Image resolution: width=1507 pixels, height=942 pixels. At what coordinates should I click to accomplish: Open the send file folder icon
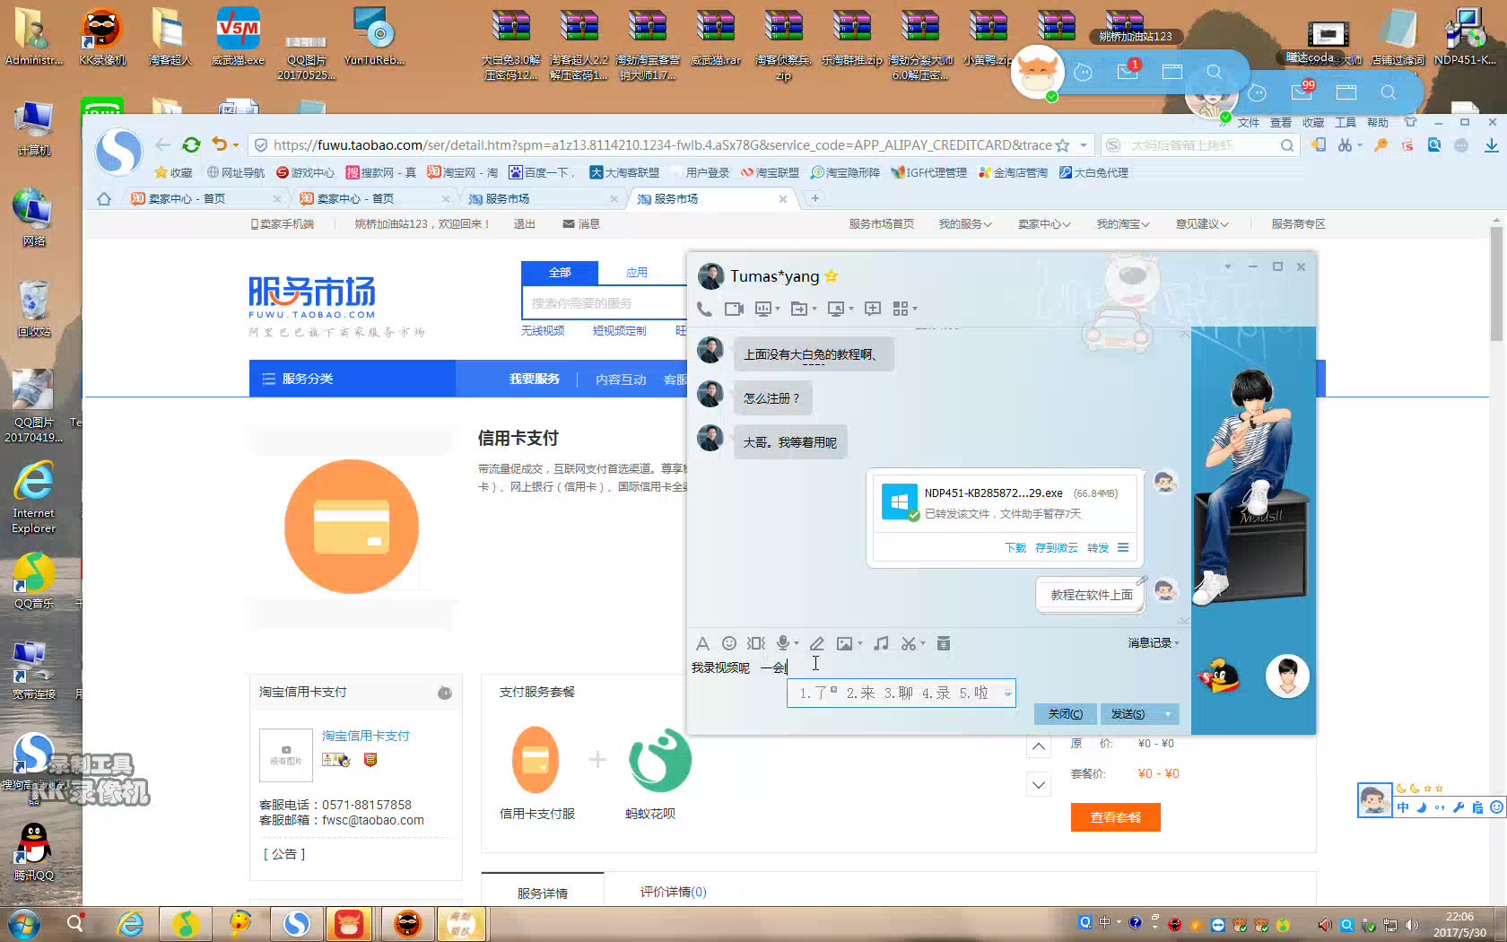(x=799, y=309)
